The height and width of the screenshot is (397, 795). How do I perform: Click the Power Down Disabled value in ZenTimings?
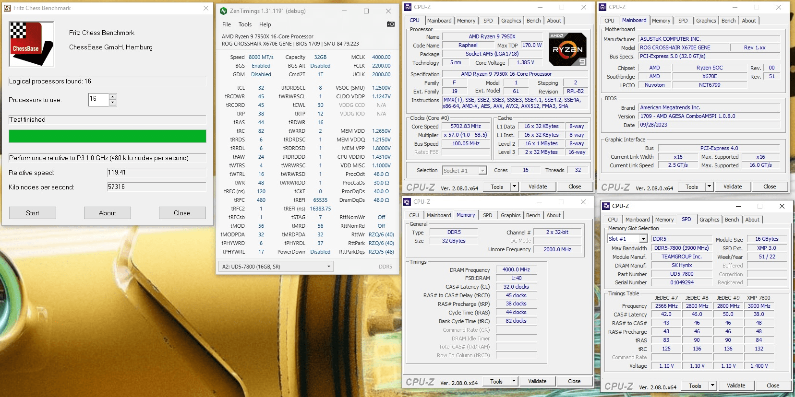(320, 252)
